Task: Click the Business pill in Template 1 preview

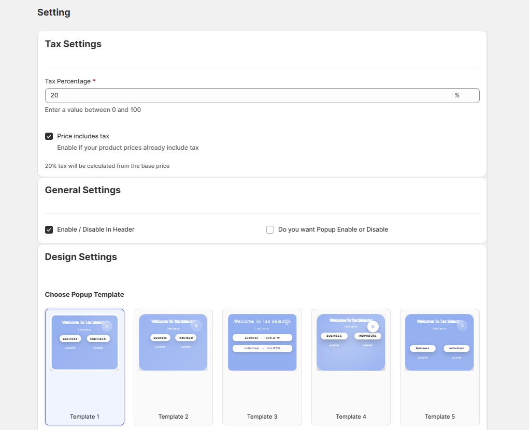Action: 70,339
